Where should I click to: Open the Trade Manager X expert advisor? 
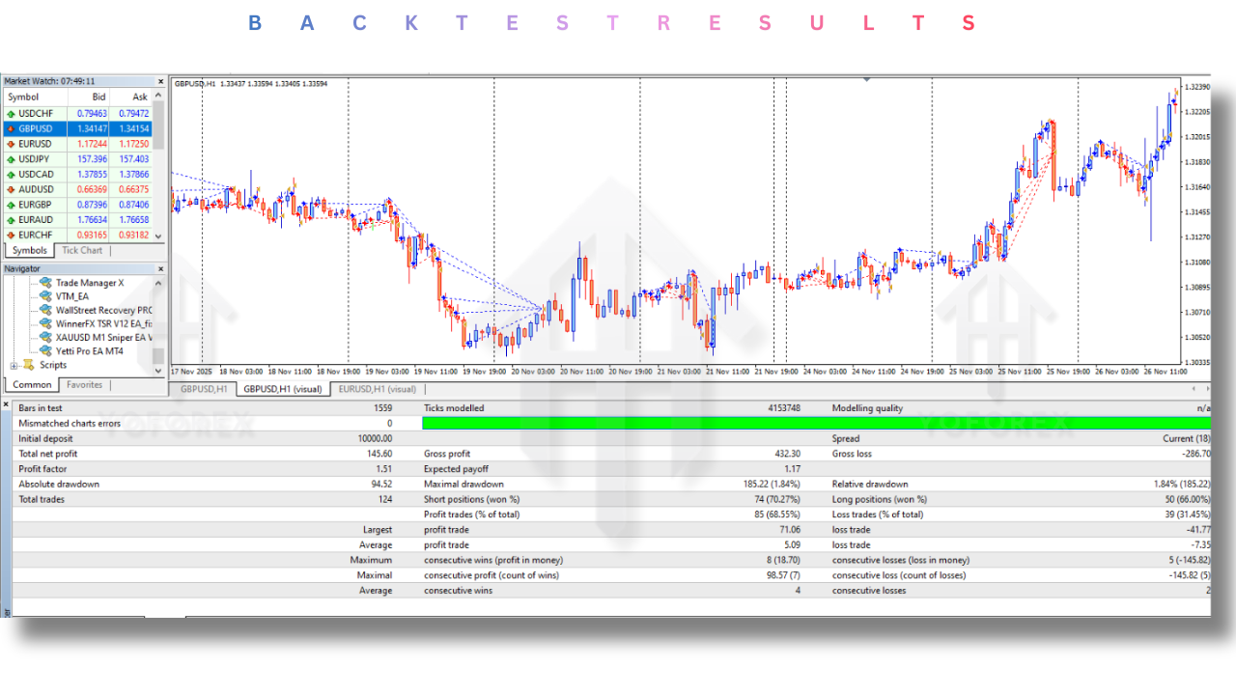pyautogui.click(x=89, y=283)
